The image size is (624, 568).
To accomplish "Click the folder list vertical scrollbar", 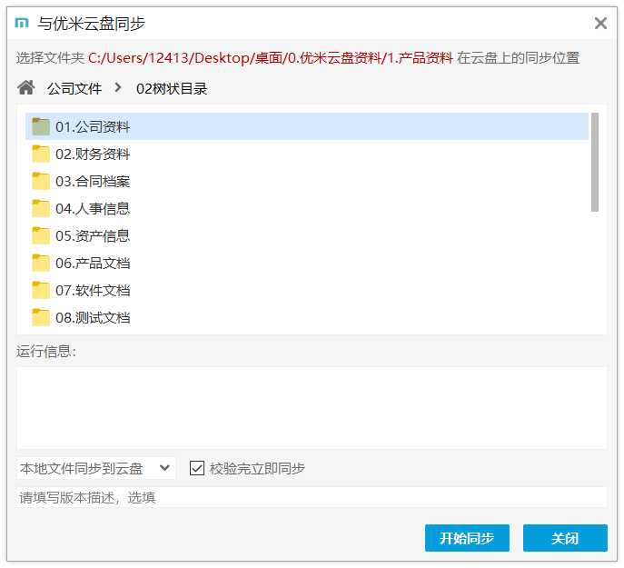I will (x=595, y=162).
